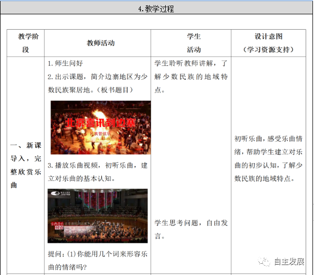Open the orchestra concert hall video image

point(98,216)
